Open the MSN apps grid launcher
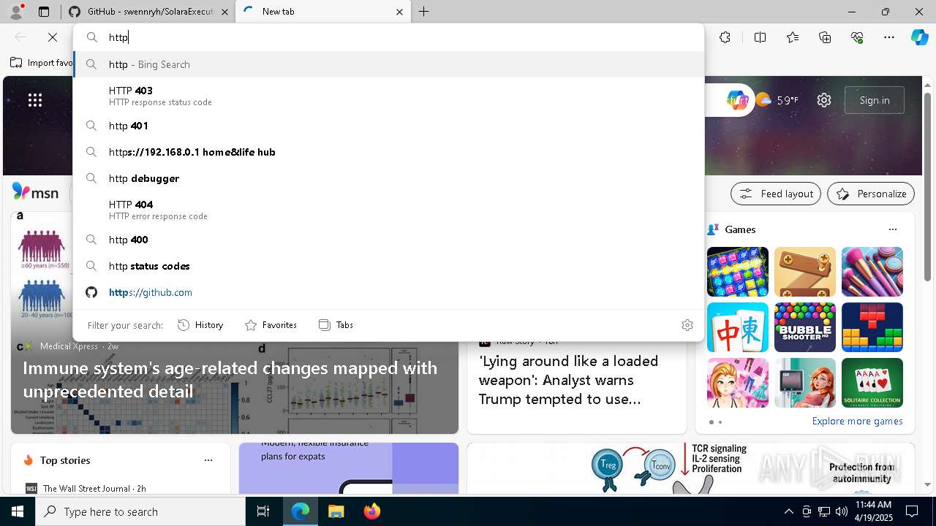Viewport: 936px width, 526px height. pos(35,100)
